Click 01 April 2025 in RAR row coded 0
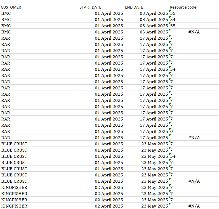219x209 pixels. click(102, 131)
